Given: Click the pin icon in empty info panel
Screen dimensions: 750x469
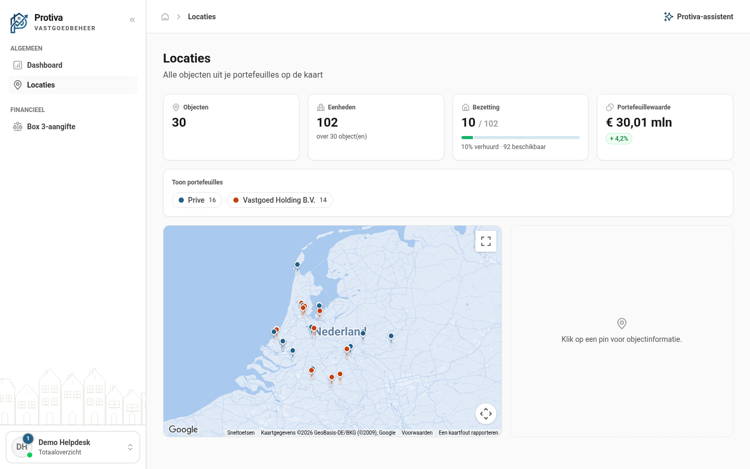Looking at the screenshot, I should pyautogui.click(x=622, y=324).
